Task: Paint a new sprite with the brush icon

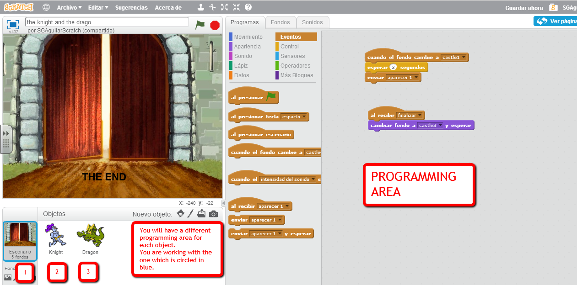Action: (190, 213)
